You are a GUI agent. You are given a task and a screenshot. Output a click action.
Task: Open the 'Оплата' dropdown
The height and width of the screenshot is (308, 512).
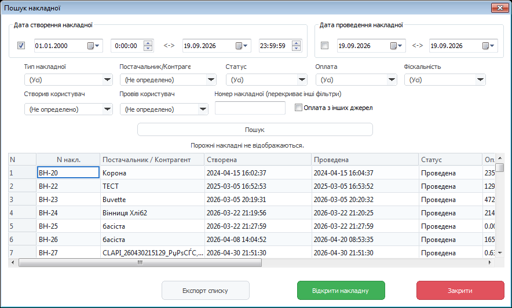pos(392,80)
